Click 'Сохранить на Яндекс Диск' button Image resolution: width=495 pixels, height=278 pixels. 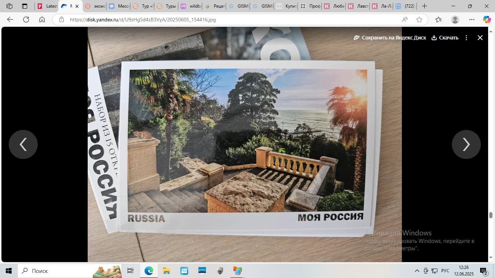pyautogui.click(x=390, y=38)
